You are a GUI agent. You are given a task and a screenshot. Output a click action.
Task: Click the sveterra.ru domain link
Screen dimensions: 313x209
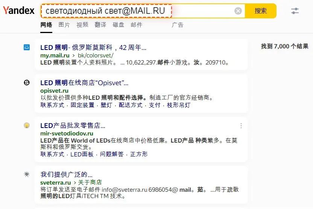pyautogui.click(x=56, y=182)
